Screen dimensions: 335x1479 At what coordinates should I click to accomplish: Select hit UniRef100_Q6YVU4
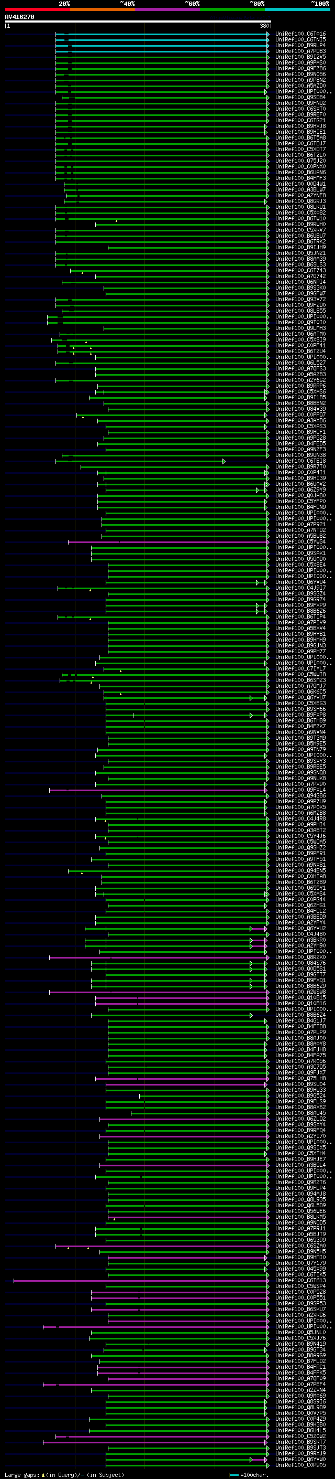[300, 582]
